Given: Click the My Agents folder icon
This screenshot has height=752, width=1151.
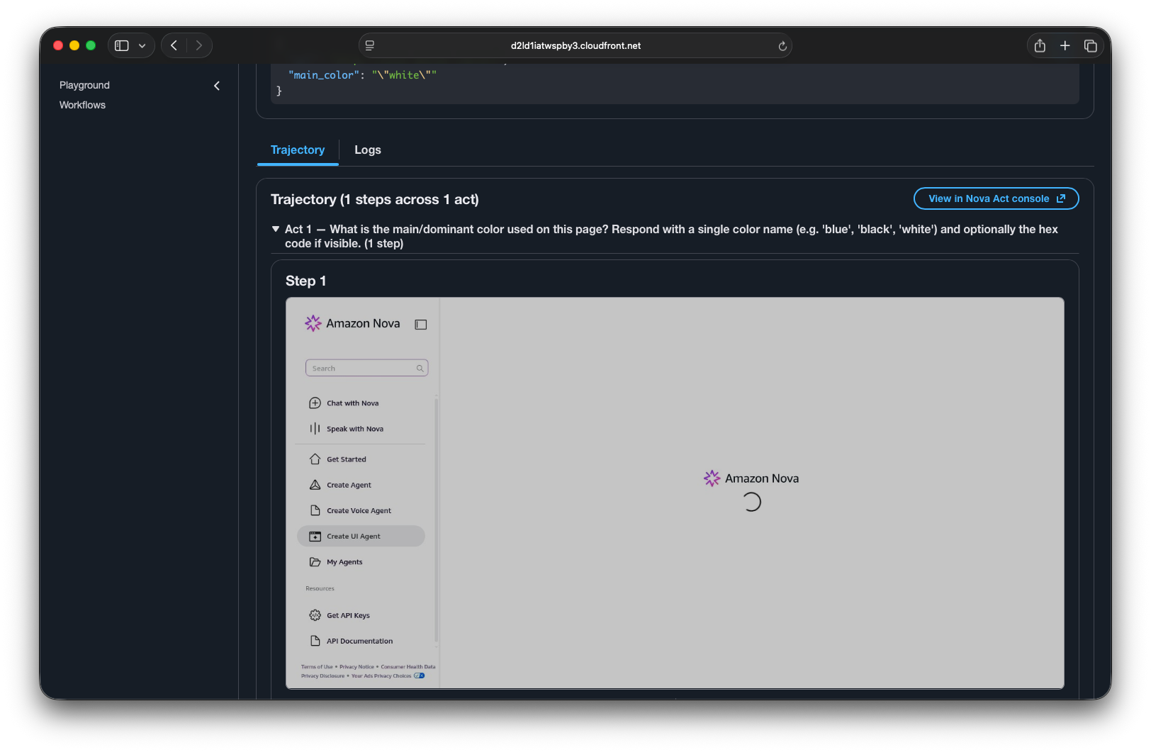Looking at the screenshot, I should point(315,562).
